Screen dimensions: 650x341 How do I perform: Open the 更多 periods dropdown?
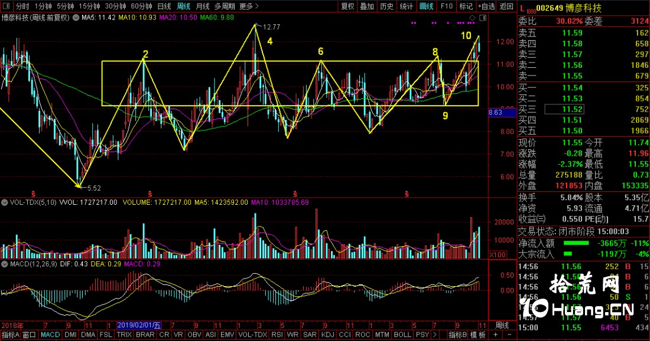click(249, 6)
